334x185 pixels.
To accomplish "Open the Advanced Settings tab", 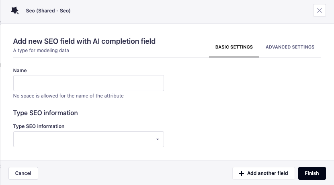I will click(x=290, y=47).
